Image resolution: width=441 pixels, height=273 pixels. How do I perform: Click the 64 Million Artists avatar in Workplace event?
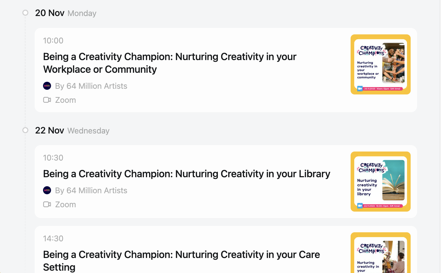(x=47, y=86)
